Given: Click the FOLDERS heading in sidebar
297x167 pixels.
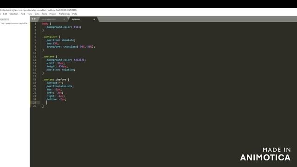Looking at the screenshot, I should 5,19.
